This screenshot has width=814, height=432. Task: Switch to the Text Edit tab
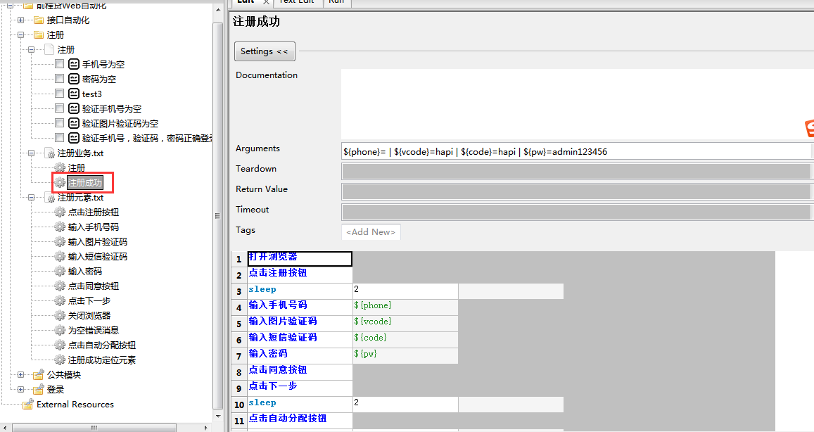pos(295,2)
